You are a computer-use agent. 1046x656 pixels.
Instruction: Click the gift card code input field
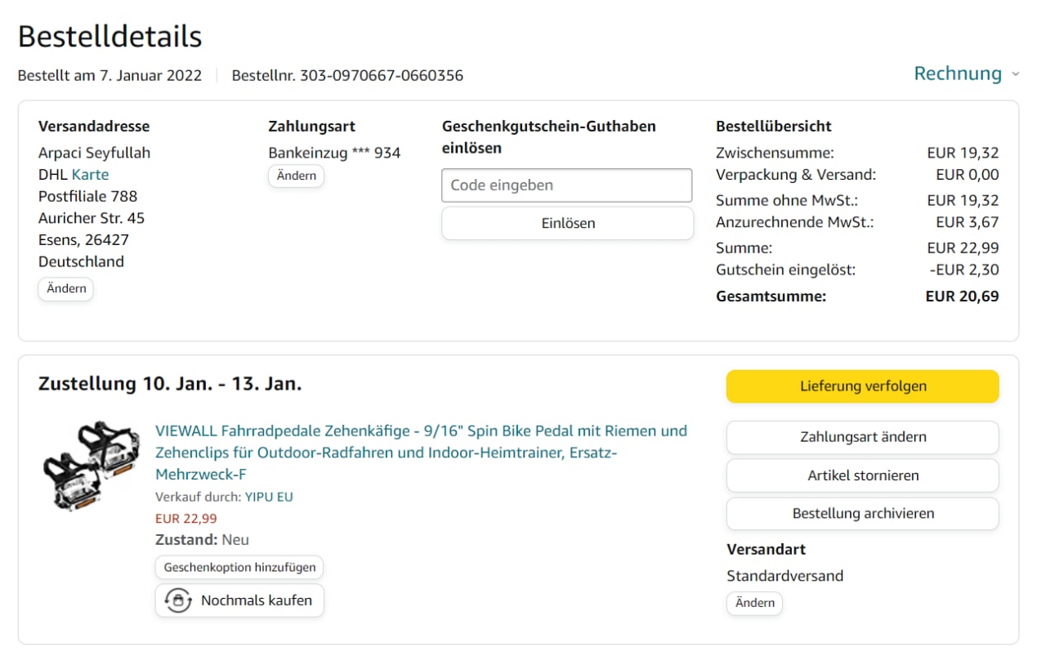566,185
